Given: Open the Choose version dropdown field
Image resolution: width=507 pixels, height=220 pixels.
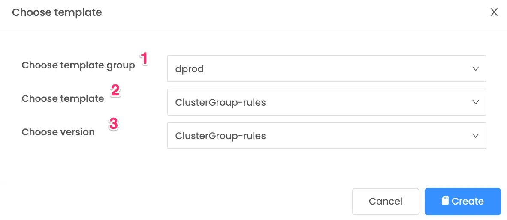Looking at the screenshot, I should pos(326,136).
